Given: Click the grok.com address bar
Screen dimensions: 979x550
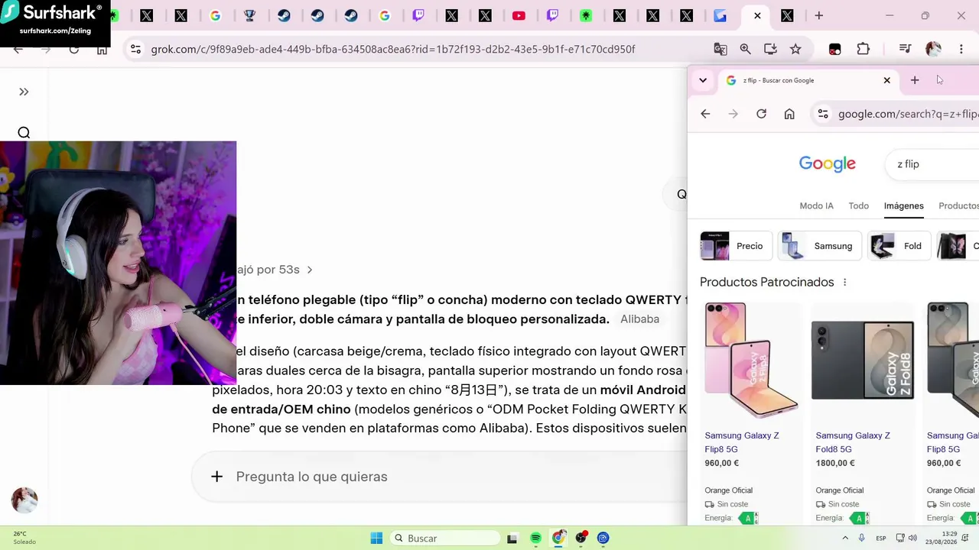Looking at the screenshot, I should tap(393, 49).
